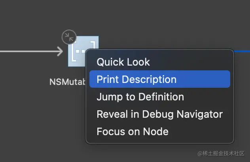This screenshot has height=162, width=250.
Task: Collapse the node using the inward-arrows circle icon
Action: 69,37
